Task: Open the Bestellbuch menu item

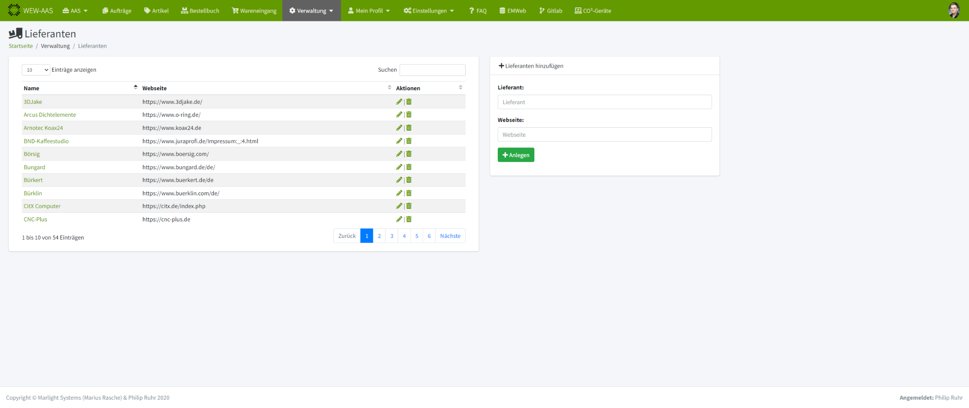Action: 200,11
